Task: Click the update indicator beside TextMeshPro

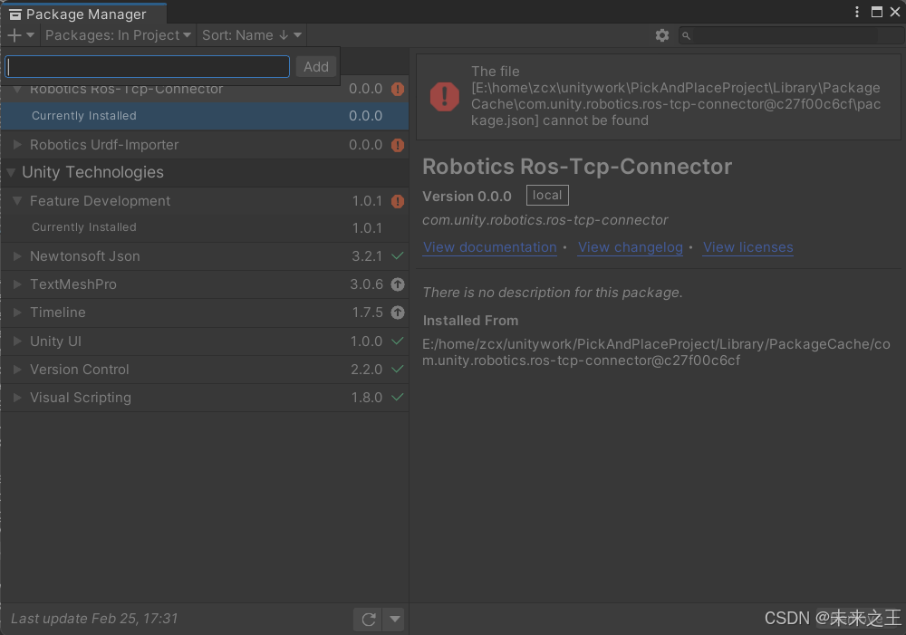Action: [396, 284]
